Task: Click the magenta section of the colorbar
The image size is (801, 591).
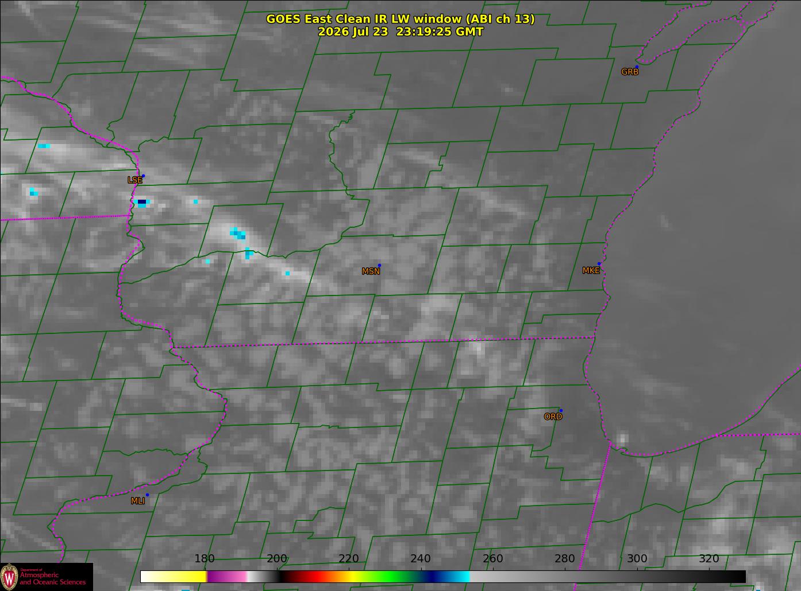Action: [x=227, y=577]
